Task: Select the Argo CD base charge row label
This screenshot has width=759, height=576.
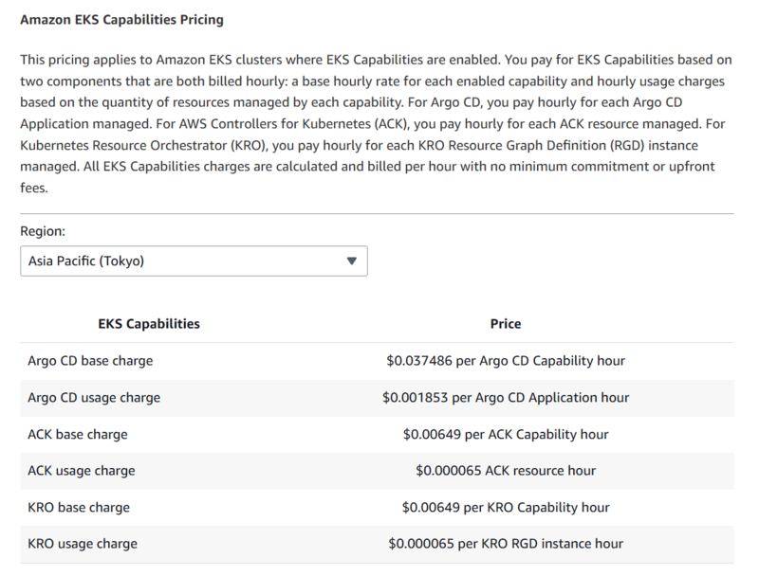Action: pyautogui.click(x=91, y=361)
